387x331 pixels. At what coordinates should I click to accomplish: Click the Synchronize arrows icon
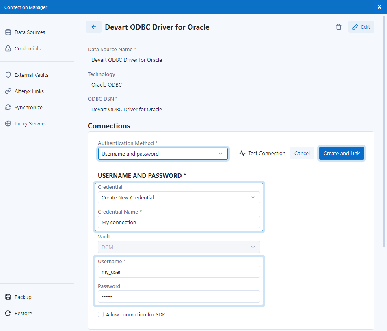8,108
